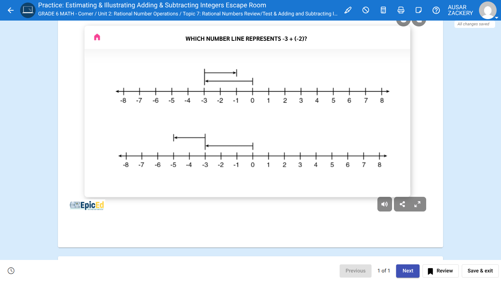Click Save & exit

click(x=480, y=271)
